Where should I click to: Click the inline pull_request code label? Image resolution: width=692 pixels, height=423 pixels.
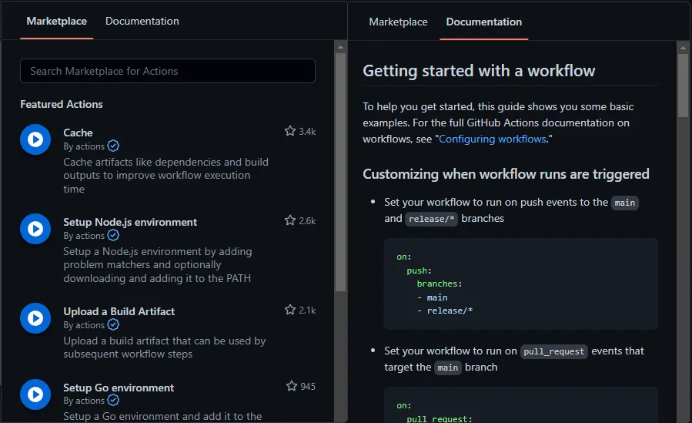click(x=554, y=351)
